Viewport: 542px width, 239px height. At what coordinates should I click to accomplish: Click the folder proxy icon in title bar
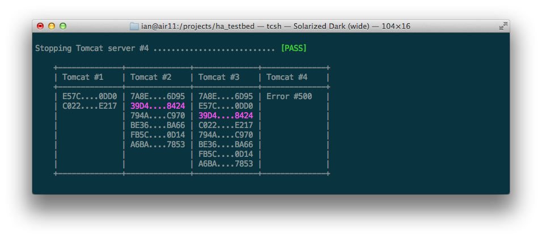134,27
